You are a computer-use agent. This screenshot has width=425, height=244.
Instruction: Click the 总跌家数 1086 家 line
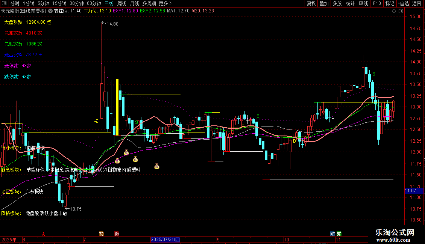(x=23, y=44)
